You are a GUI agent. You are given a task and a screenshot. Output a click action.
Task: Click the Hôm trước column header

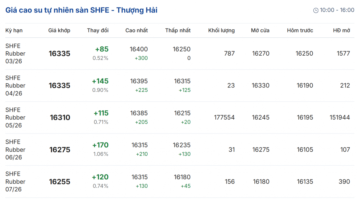[x=300, y=30]
